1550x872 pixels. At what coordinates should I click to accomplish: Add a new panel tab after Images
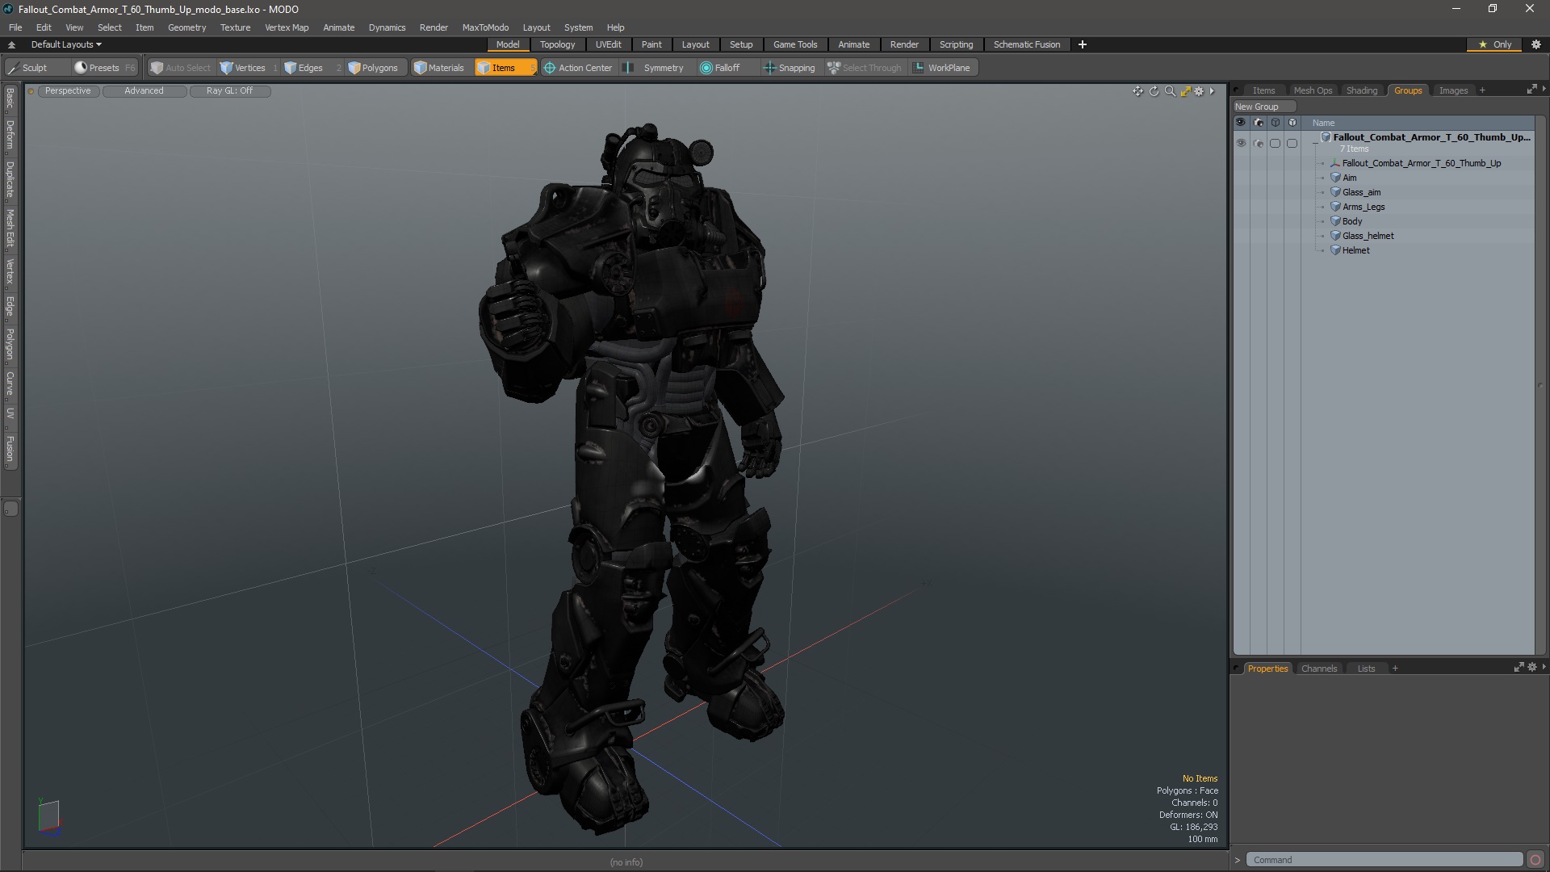(1482, 90)
